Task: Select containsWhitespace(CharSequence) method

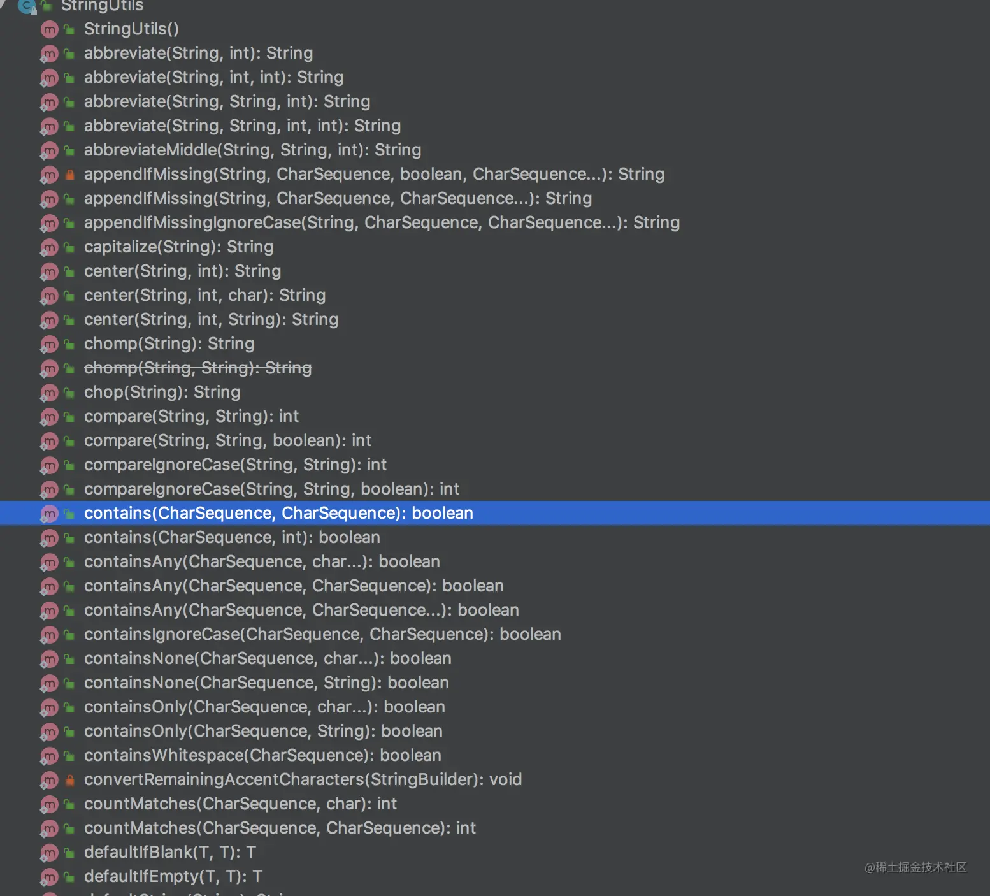Action: (262, 755)
